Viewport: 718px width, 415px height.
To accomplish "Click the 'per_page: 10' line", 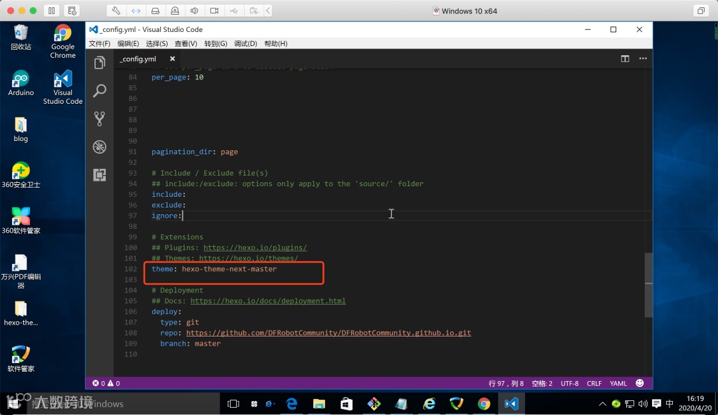I will coord(178,77).
